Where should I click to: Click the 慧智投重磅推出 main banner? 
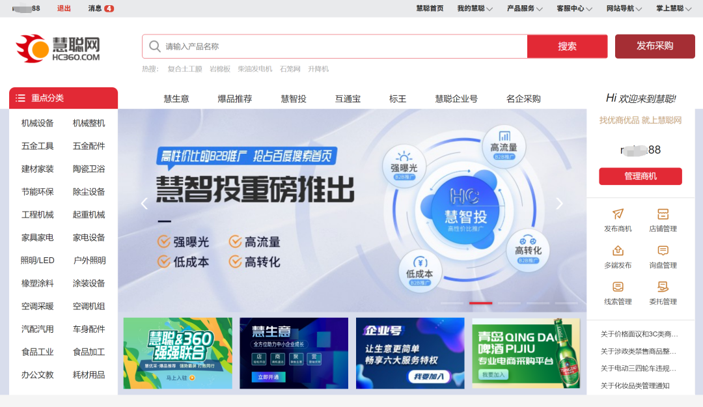click(x=352, y=210)
